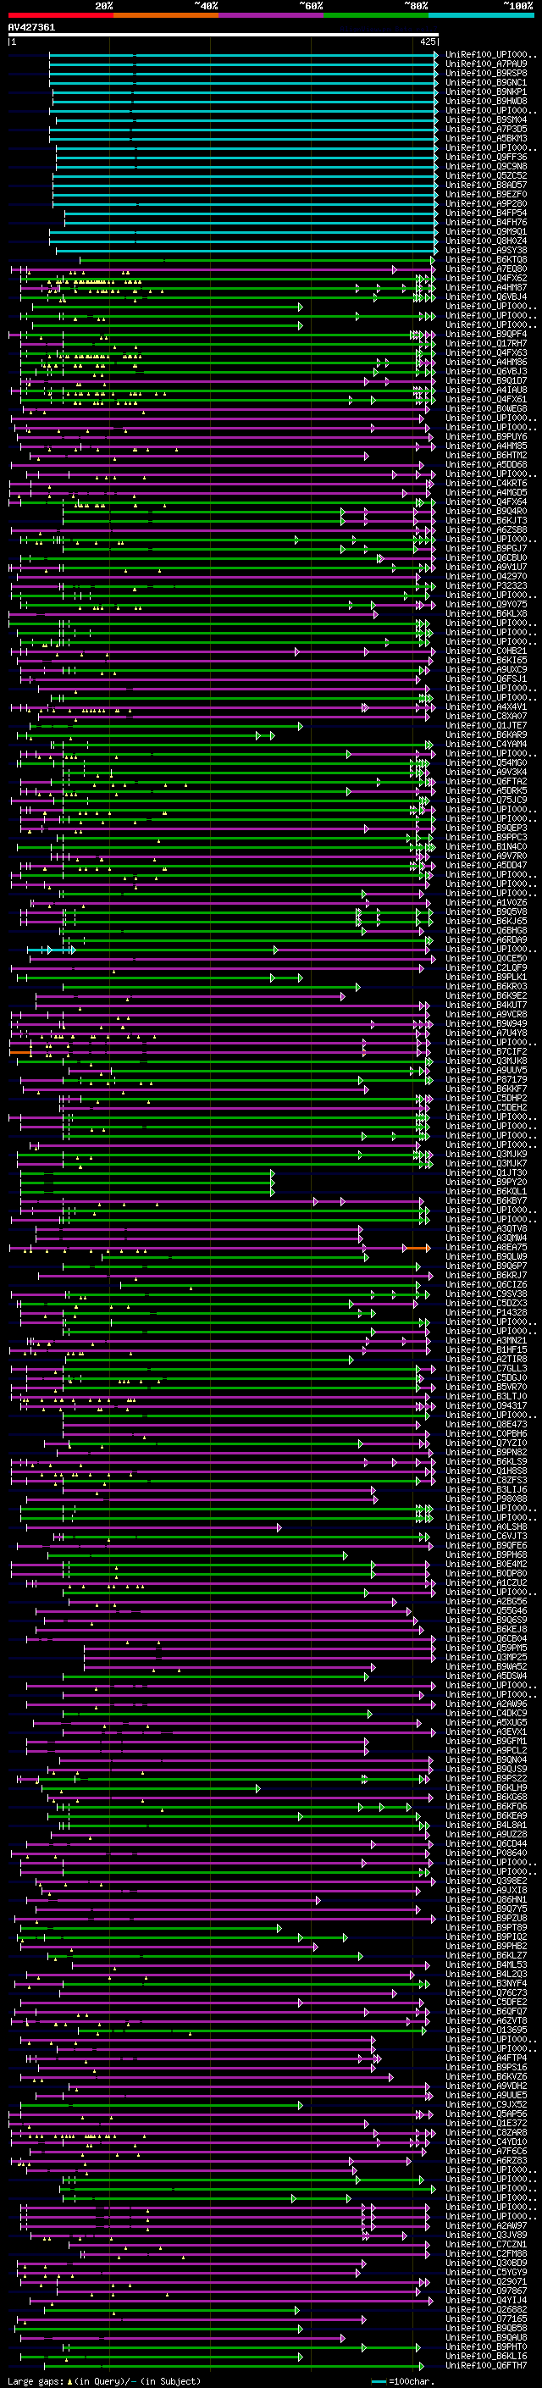Screen dimensions: 542x2388
Task: Click the UniRef100_Q1JT30 label
Action: [486, 1172]
